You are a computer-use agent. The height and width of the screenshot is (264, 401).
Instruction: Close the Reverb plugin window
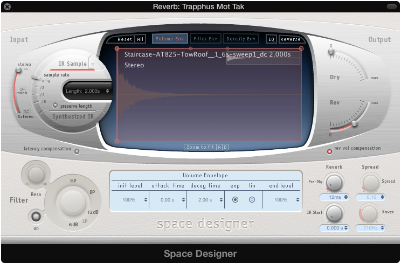pyautogui.click(x=8, y=6)
